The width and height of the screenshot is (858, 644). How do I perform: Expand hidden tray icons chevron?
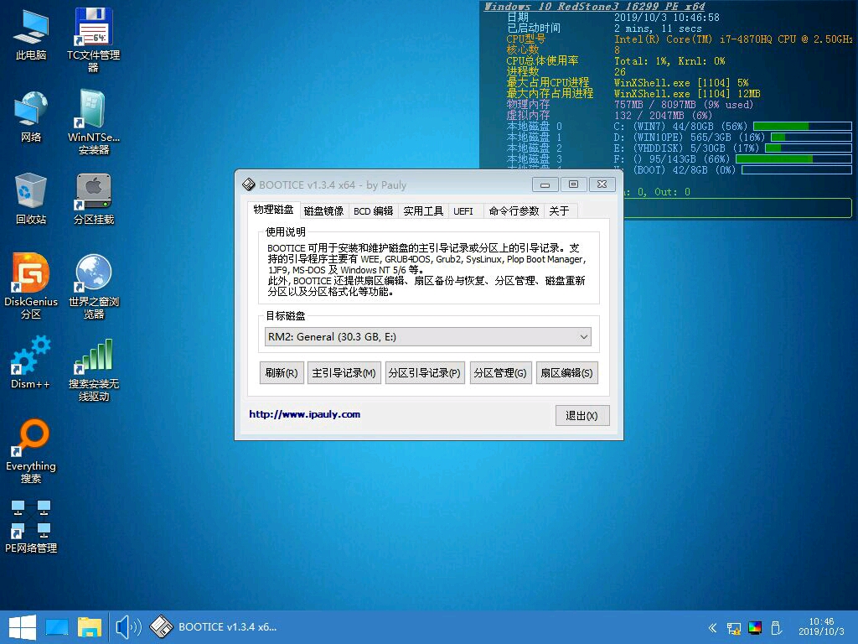(x=712, y=627)
